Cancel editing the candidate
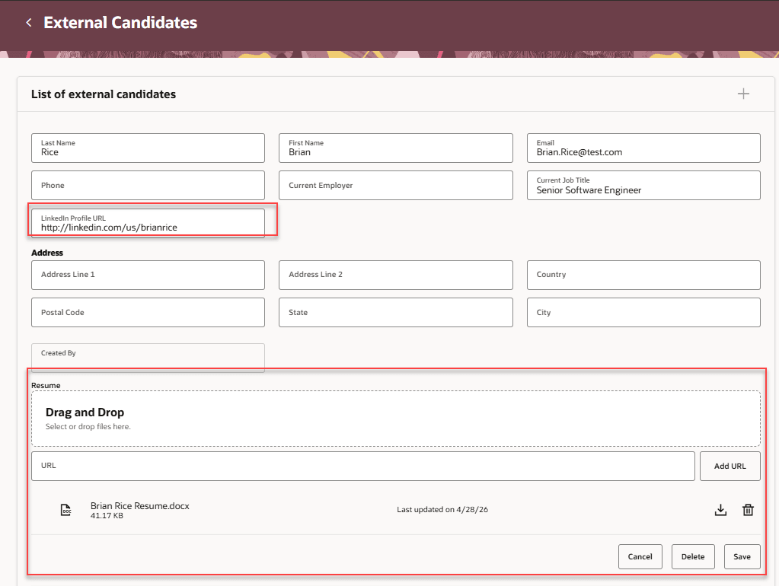 [640, 557]
